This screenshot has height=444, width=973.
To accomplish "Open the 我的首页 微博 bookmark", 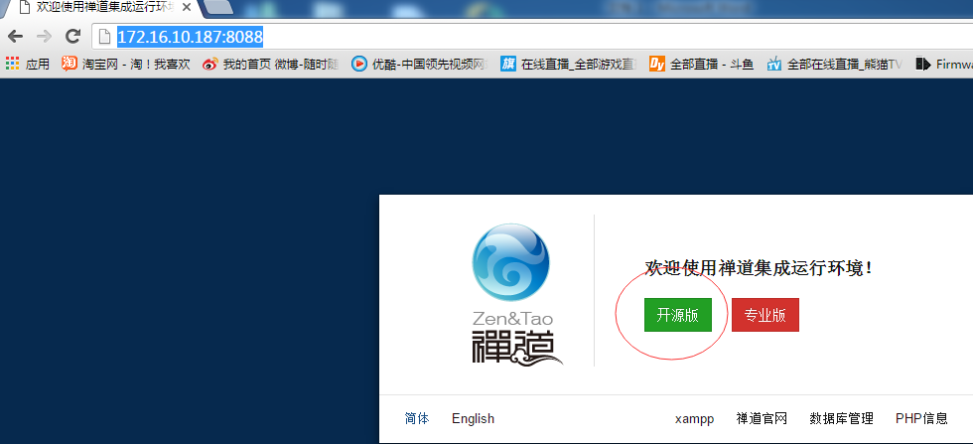I will (x=271, y=64).
